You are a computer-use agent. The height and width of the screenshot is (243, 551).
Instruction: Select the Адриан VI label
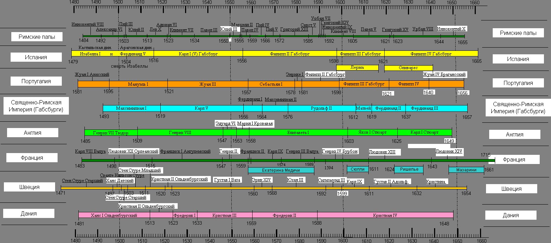[166, 25]
